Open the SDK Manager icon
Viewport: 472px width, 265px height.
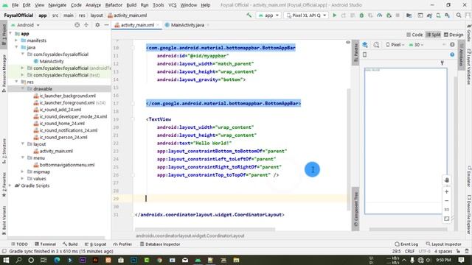(x=448, y=15)
